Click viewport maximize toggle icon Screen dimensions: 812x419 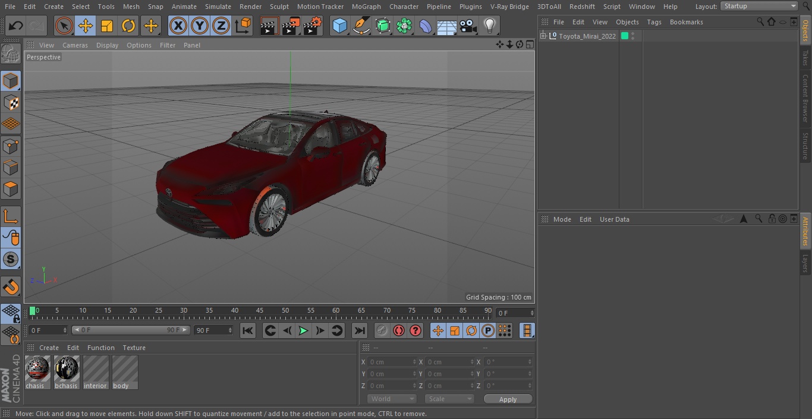tap(529, 45)
